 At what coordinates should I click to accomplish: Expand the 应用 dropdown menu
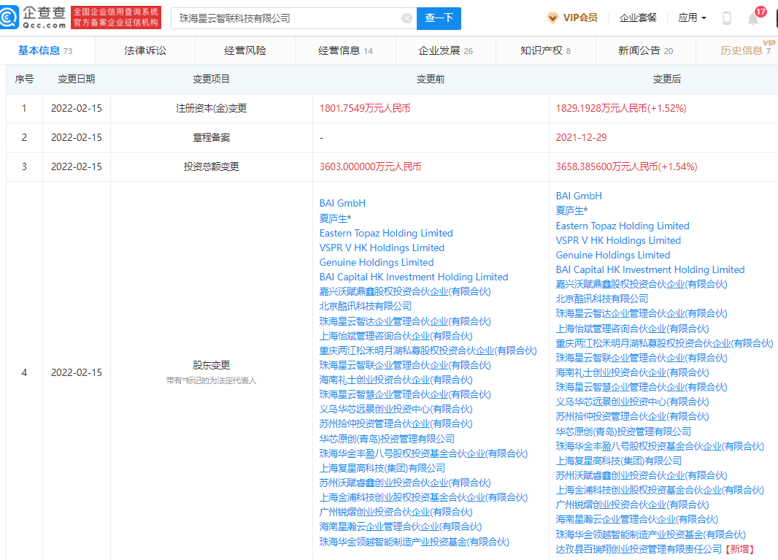pyautogui.click(x=692, y=18)
